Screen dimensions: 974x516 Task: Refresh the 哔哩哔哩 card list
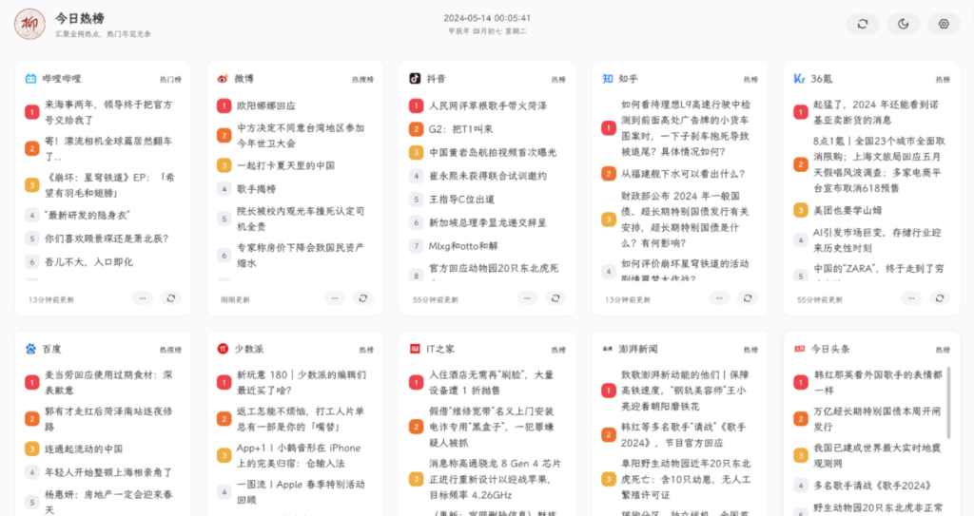tap(171, 298)
